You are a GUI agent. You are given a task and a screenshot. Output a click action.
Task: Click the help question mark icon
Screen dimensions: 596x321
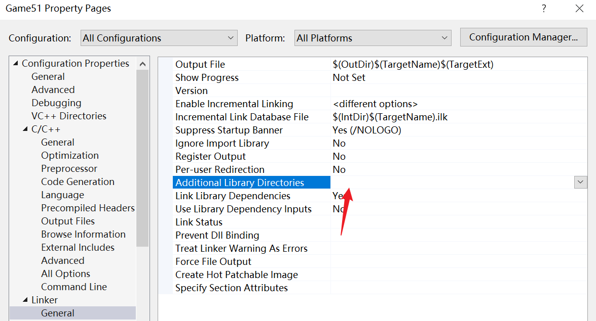[544, 9]
